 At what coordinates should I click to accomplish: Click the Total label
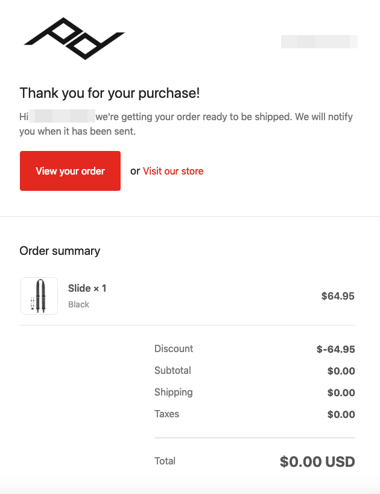pyautogui.click(x=165, y=461)
